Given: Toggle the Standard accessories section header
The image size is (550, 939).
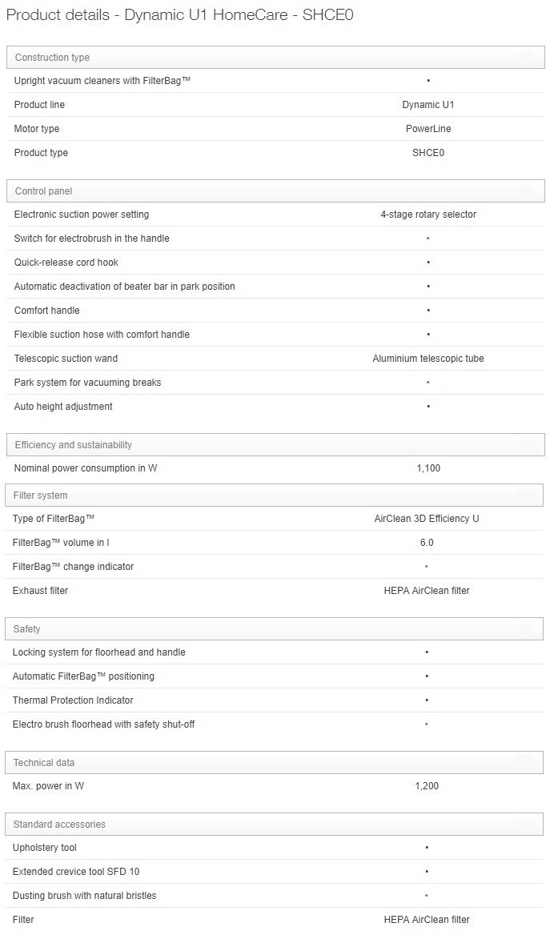Looking at the screenshot, I should pos(274,825).
